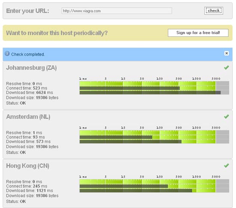Click 'Connect time: 245 ms' text
Image resolution: width=236 pixels, height=208 pixels.
[x=27, y=186]
